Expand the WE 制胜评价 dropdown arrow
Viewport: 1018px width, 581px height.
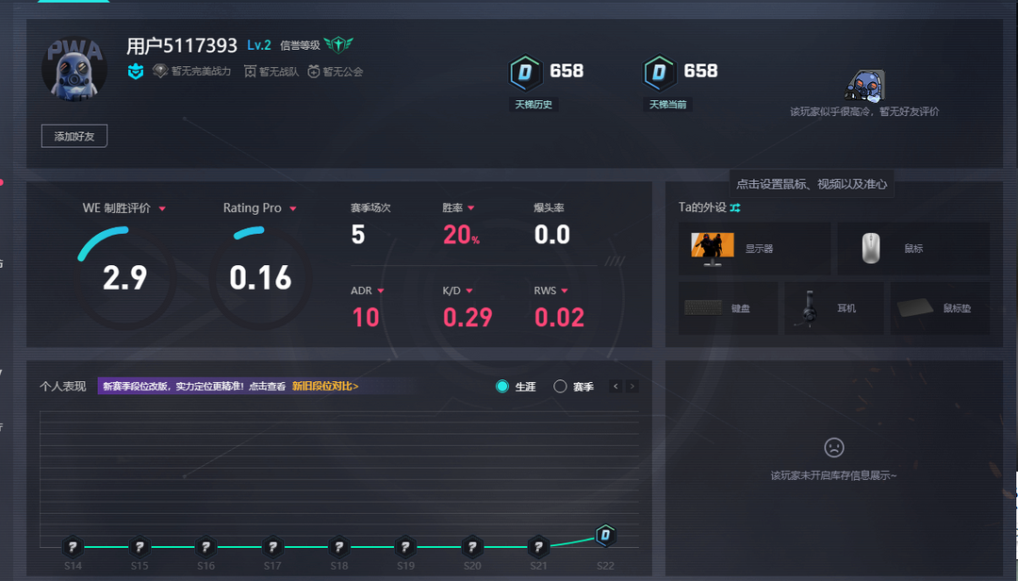pos(162,208)
